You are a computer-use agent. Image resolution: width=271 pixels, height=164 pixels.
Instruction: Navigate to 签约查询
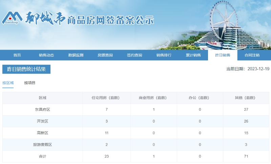tap(134, 55)
